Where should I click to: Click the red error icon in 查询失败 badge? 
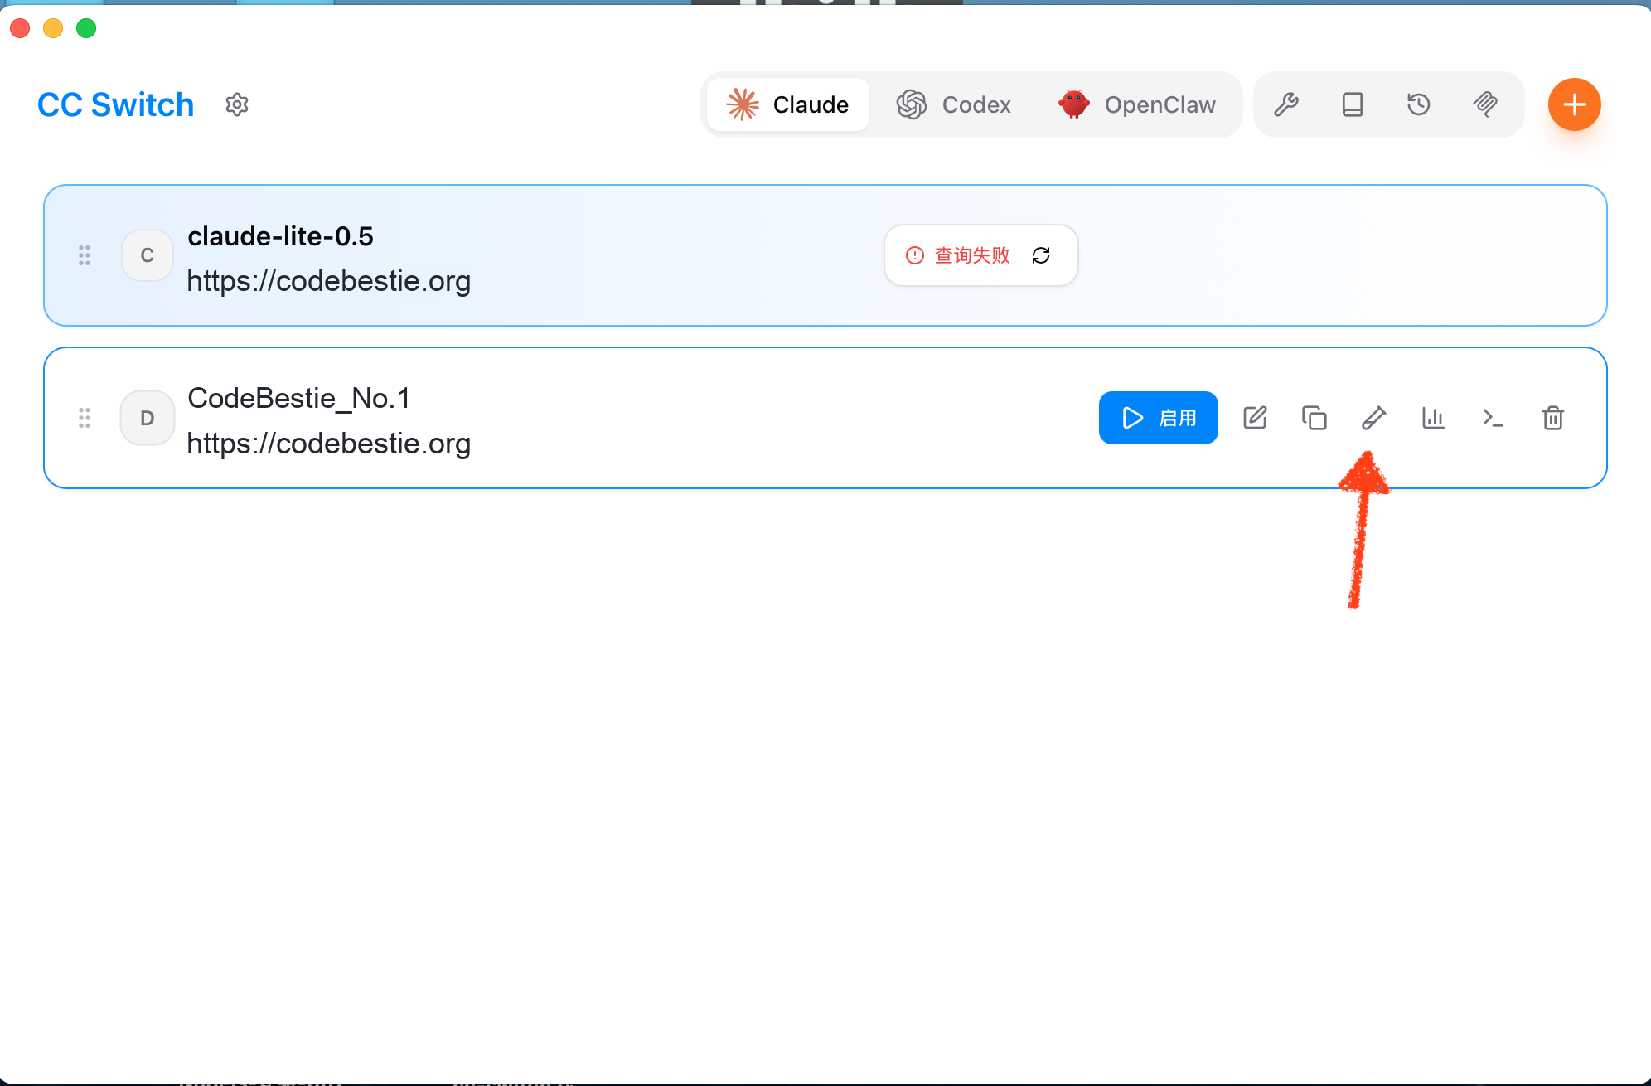pos(915,255)
